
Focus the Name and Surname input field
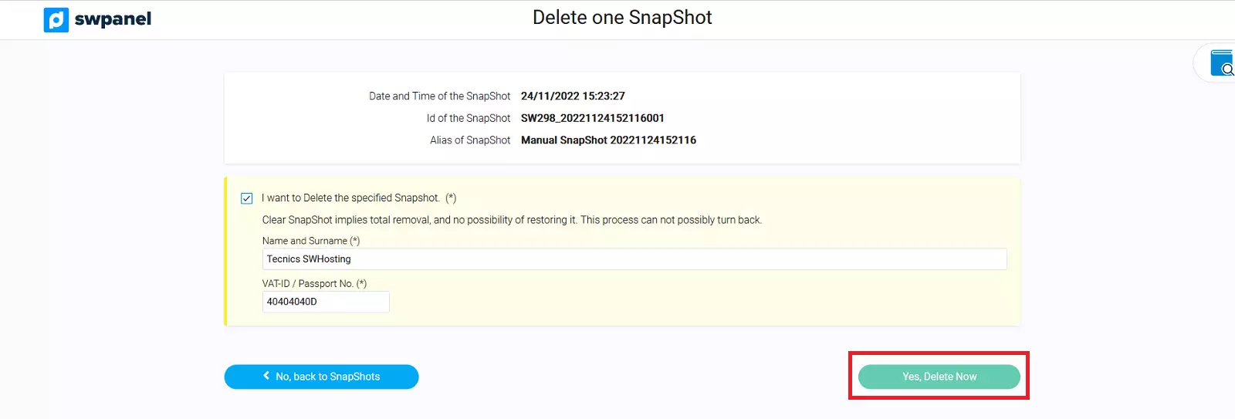coord(634,259)
